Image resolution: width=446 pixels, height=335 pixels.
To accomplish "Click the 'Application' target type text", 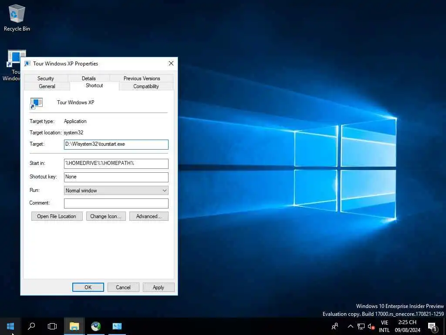I will click(x=75, y=121).
